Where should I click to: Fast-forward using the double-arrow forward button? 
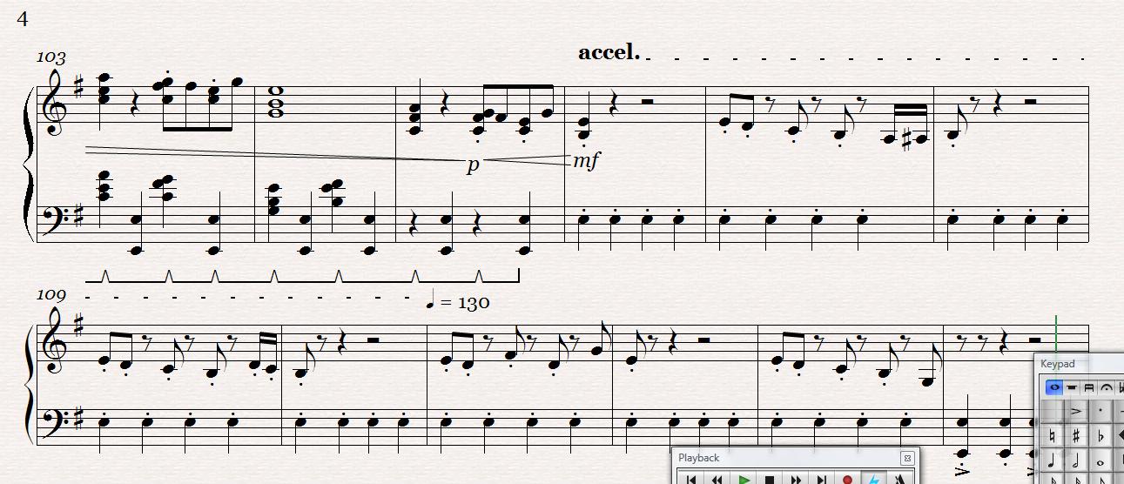click(x=796, y=479)
